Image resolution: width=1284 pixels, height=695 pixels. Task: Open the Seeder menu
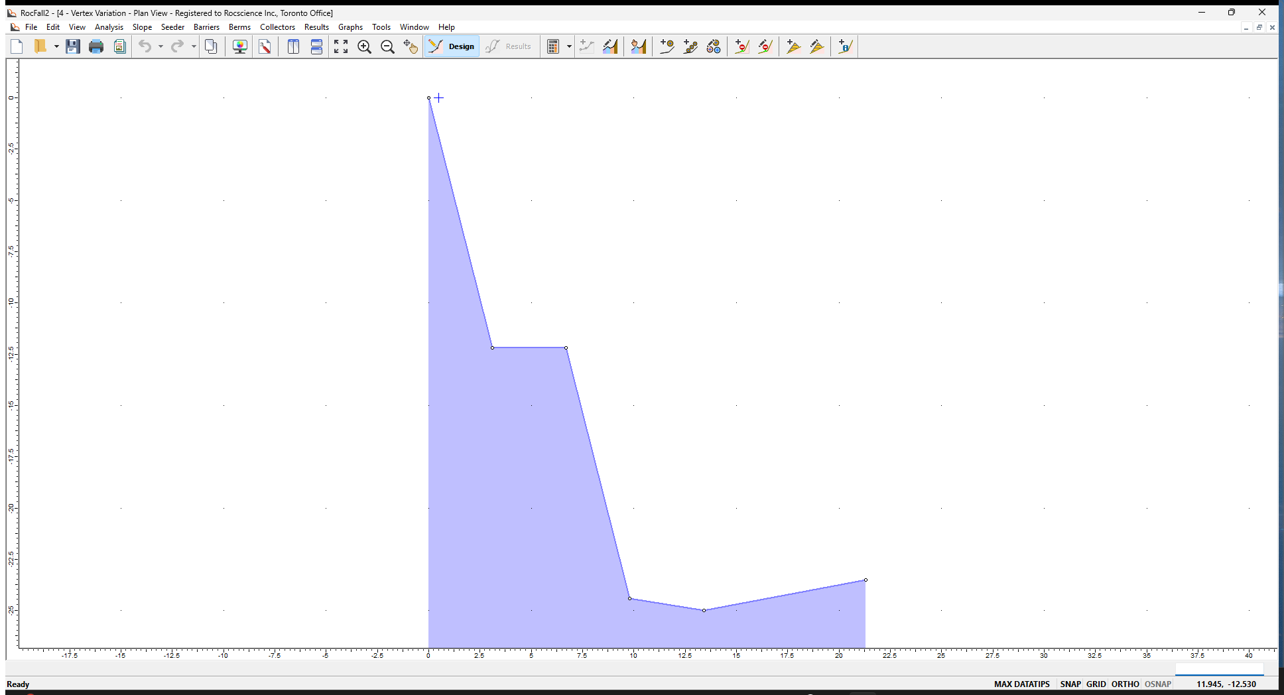pyautogui.click(x=172, y=27)
